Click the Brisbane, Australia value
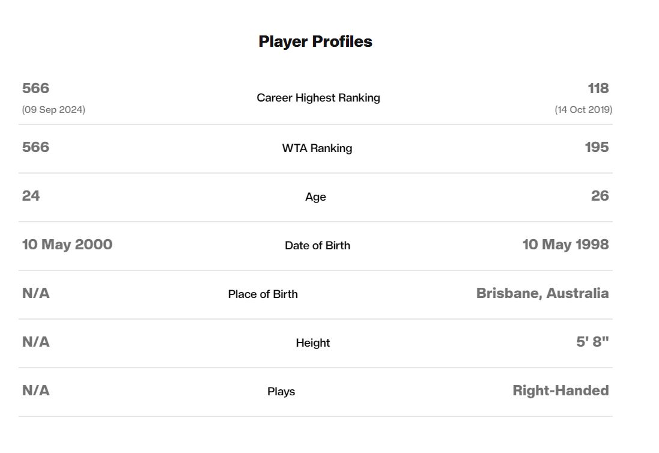The width and height of the screenshot is (659, 453). pos(542,293)
